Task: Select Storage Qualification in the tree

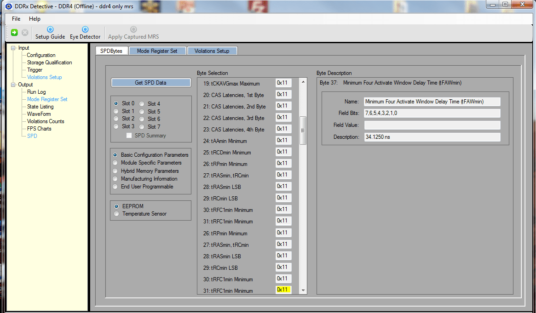Action: point(50,63)
